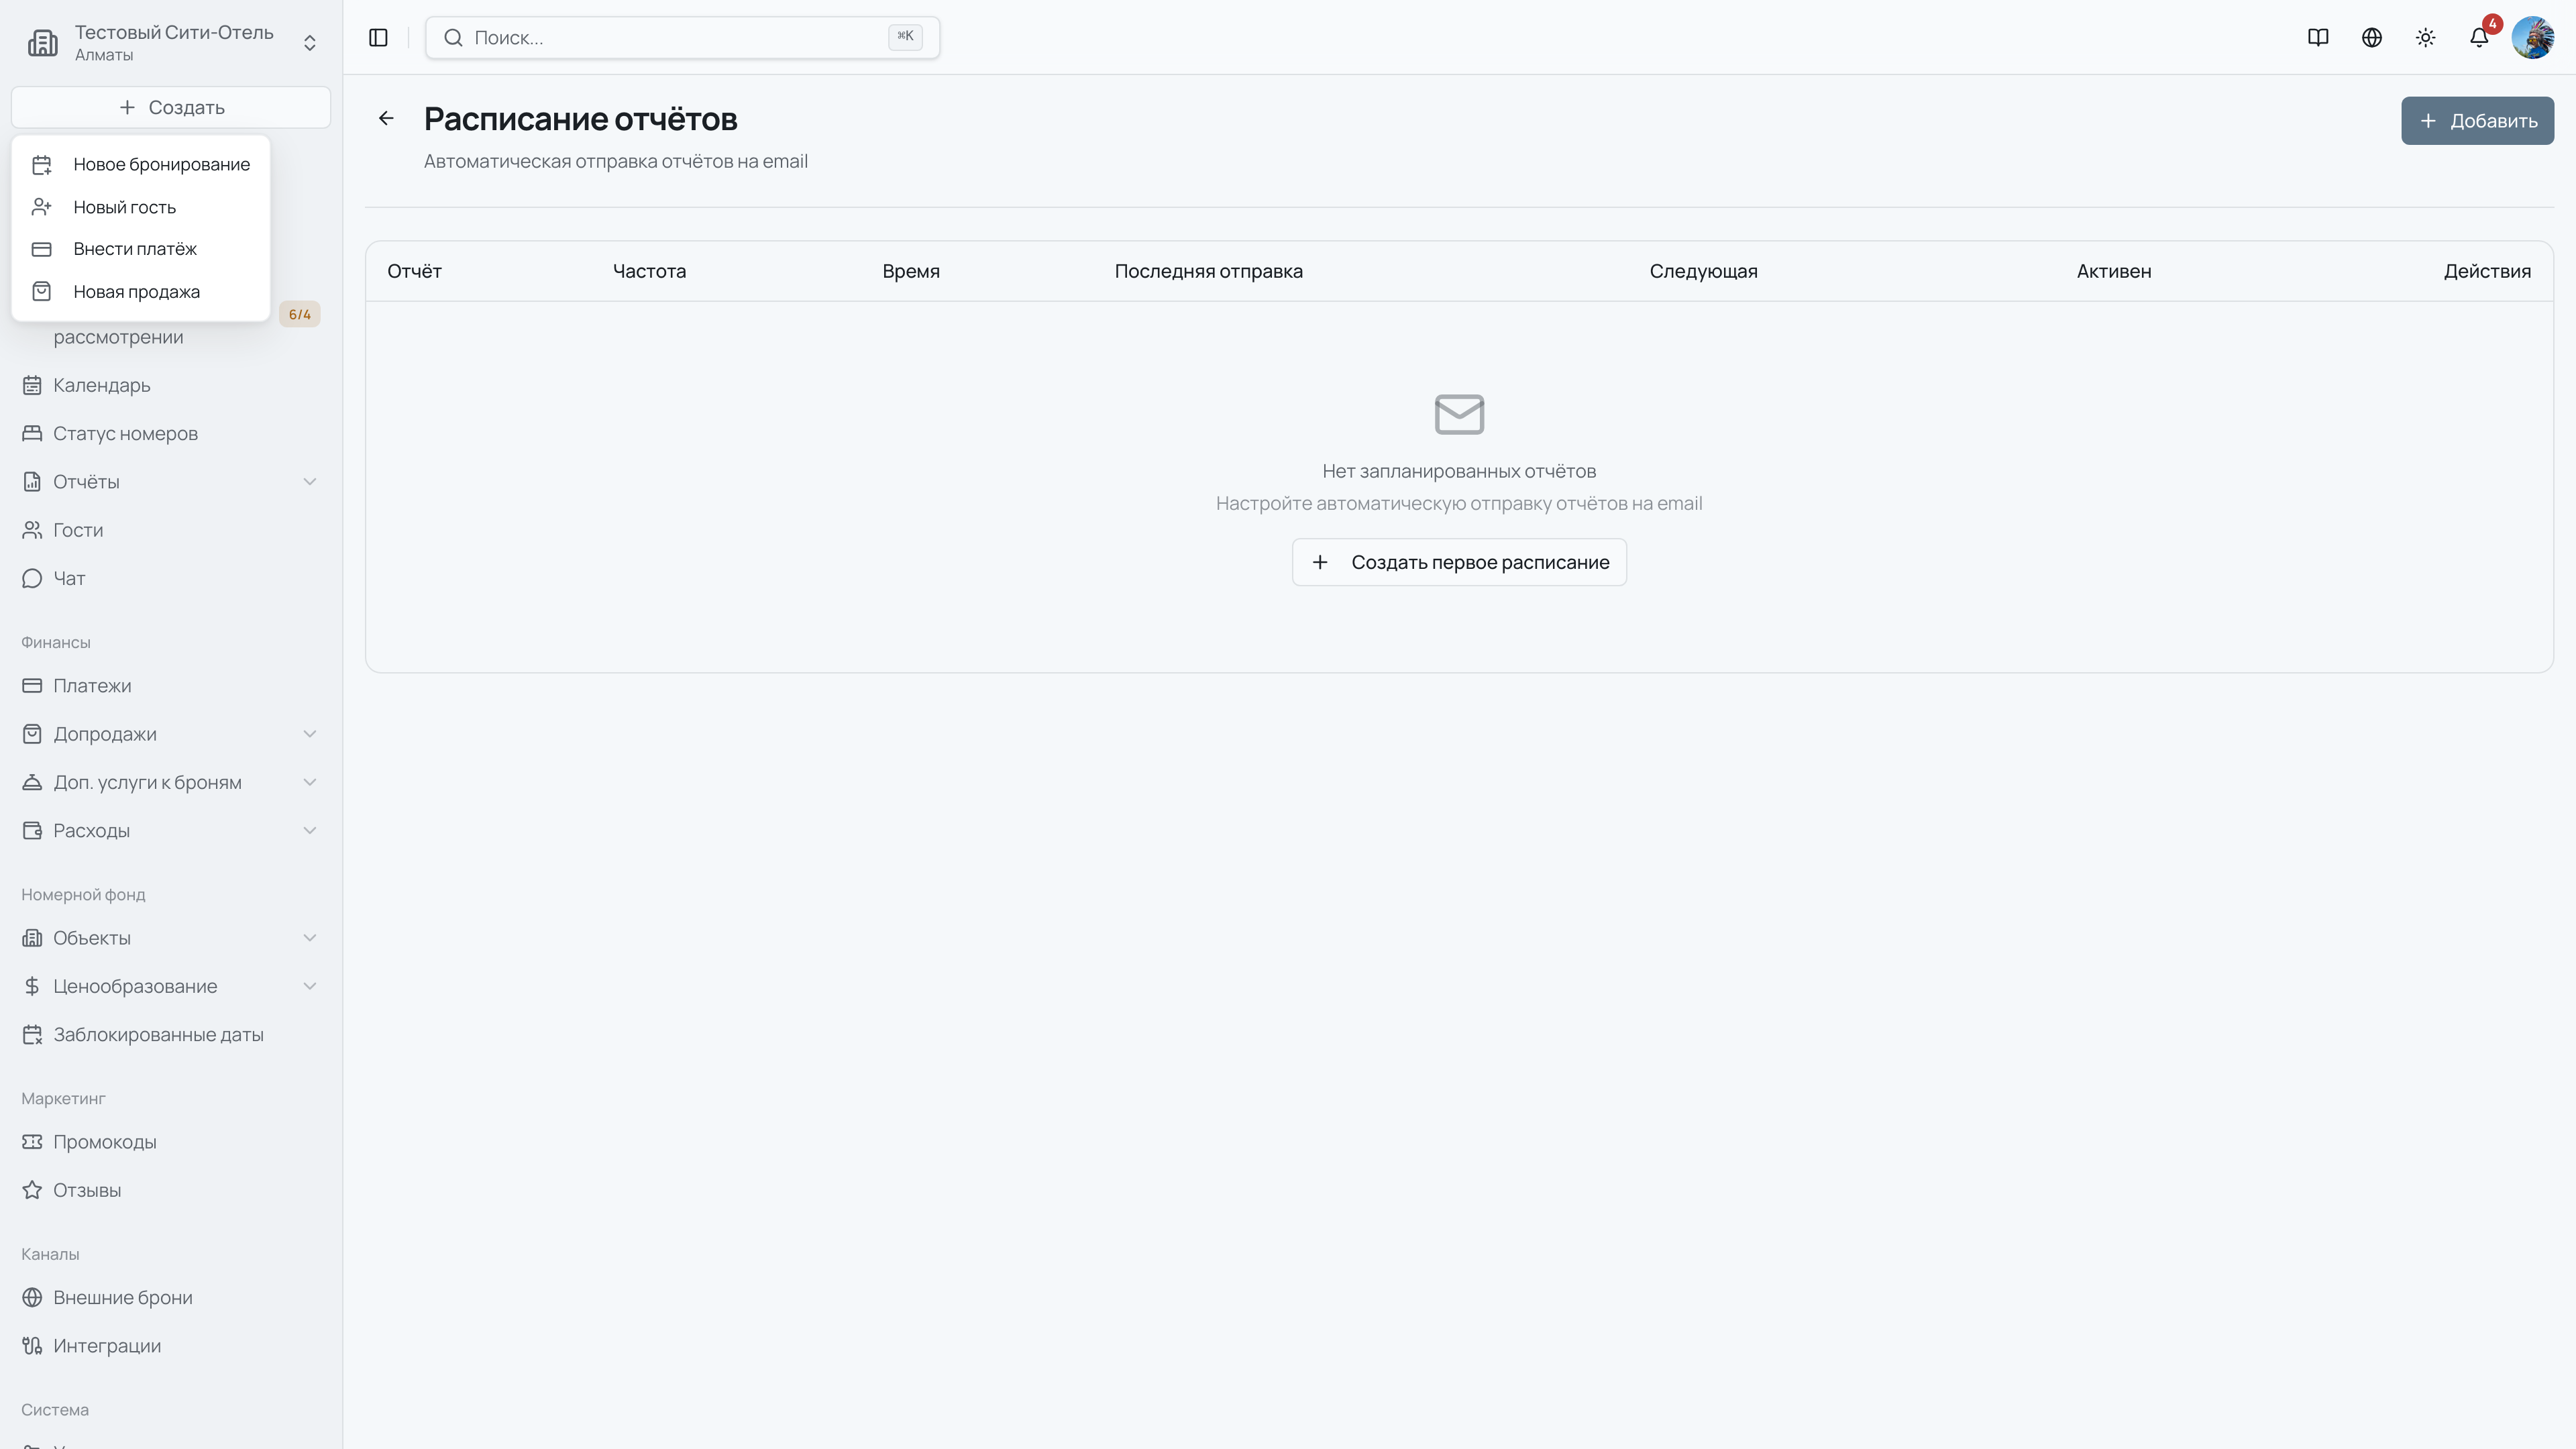Toggle the light theme sun icon
The height and width of the screenshot is (1449, 2576).
[2426, 37]
